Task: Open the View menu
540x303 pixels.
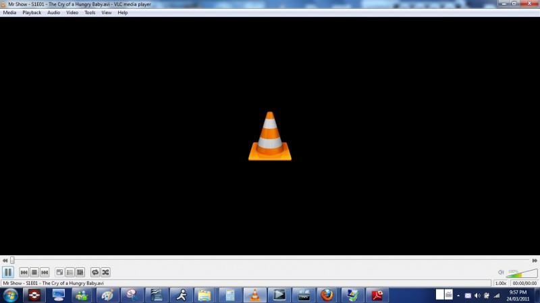Action: (x=106, y=12)
